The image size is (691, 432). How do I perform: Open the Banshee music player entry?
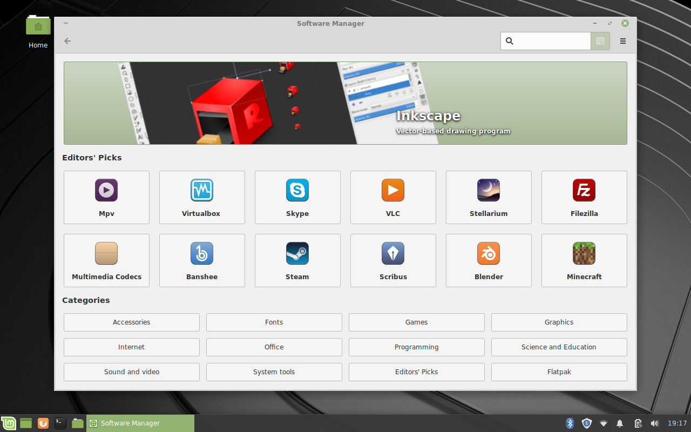tap(201, 260)
